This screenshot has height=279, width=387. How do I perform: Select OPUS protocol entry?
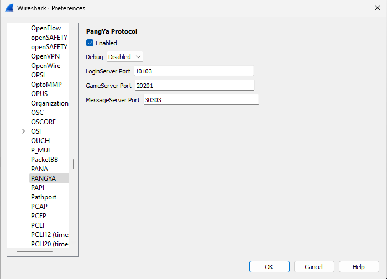[39, 94]
